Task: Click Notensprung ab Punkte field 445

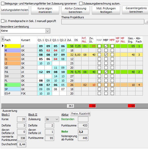Action: point(83,138)
